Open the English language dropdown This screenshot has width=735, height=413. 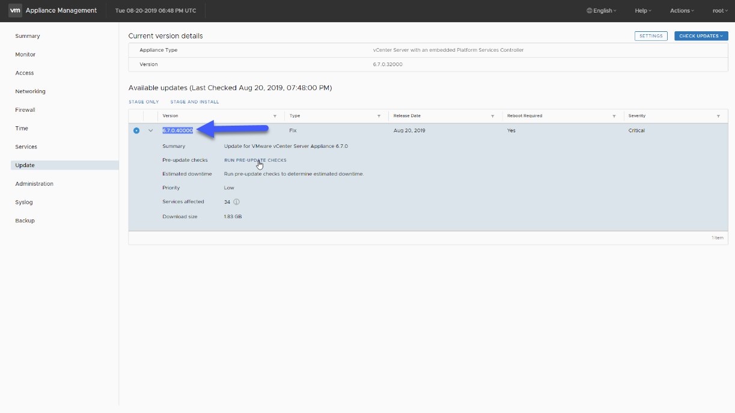tap(602, 11)
